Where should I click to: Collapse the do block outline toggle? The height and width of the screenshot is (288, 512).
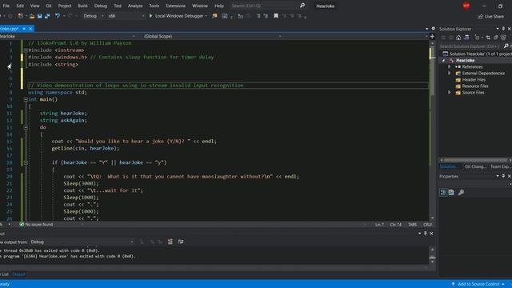pos(26,127)
